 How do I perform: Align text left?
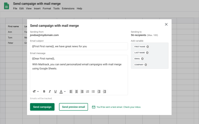pyautogui.click(x=71, y=91)
